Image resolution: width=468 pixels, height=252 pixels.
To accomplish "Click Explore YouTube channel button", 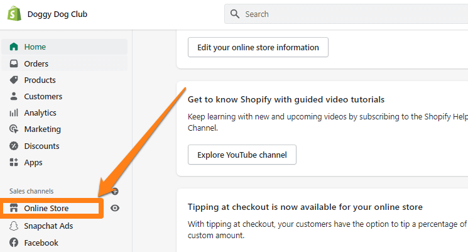I will point(242,155).
